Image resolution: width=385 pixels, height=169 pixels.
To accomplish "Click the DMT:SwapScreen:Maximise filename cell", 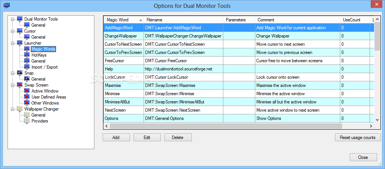I will click(x=183, y=85).
